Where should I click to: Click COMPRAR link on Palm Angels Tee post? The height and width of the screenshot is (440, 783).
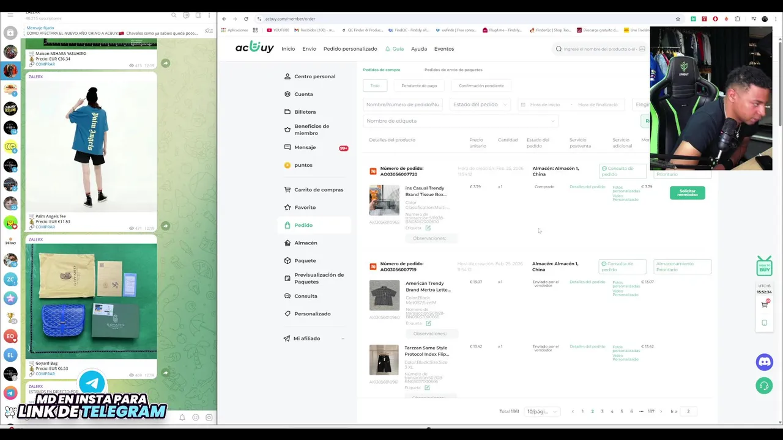(x=45, y=227)
